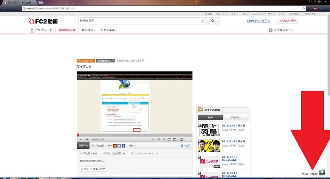Viewport: 330px width, 179px height.
Task: Click the user avatar icon beside マイメニュー
Action: (x=271, y=30)
